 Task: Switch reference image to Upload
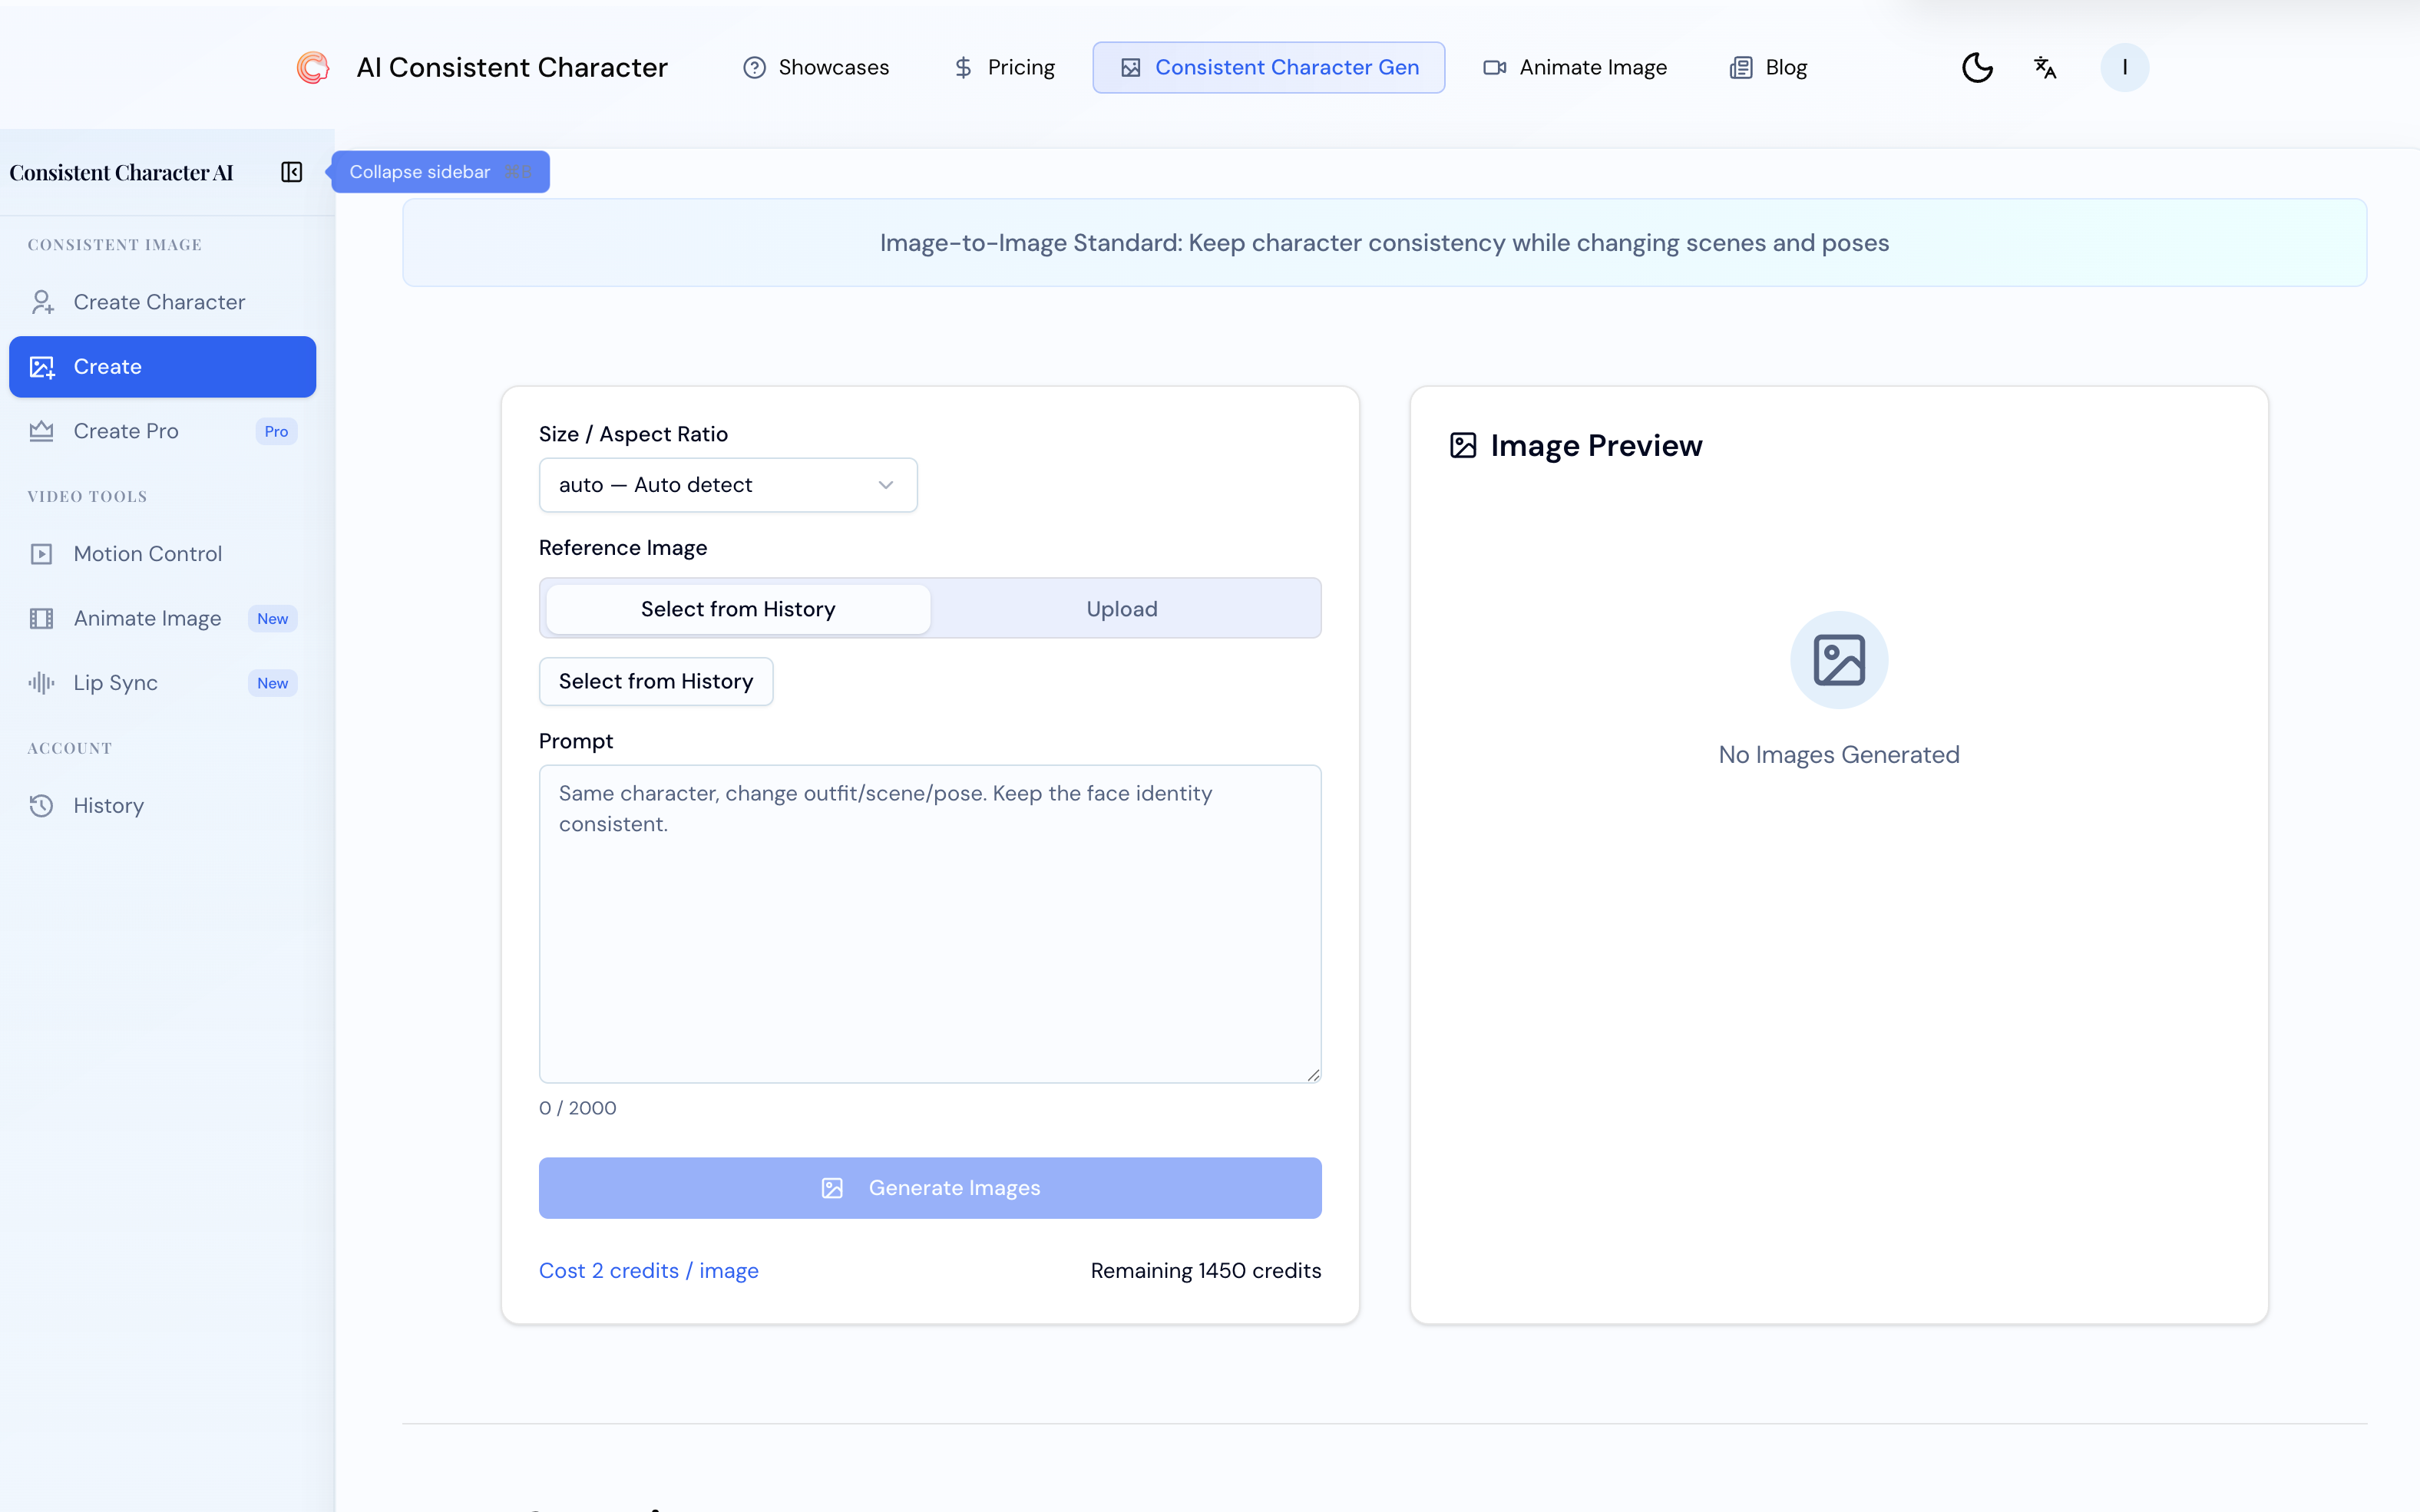click(1121, 609)
